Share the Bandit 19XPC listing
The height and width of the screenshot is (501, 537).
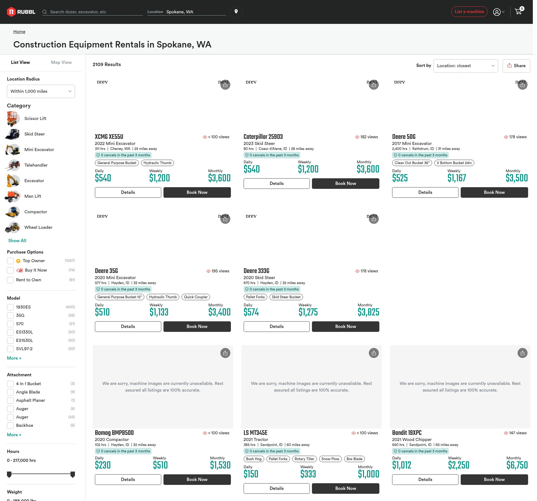pyautogui.click(x=523, y=353)
